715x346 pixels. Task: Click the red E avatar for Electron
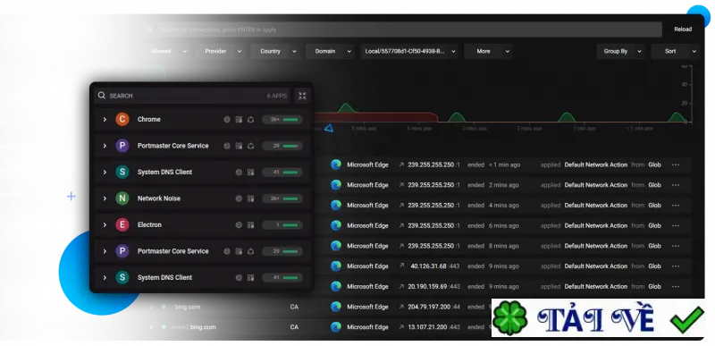coord(122,224)
